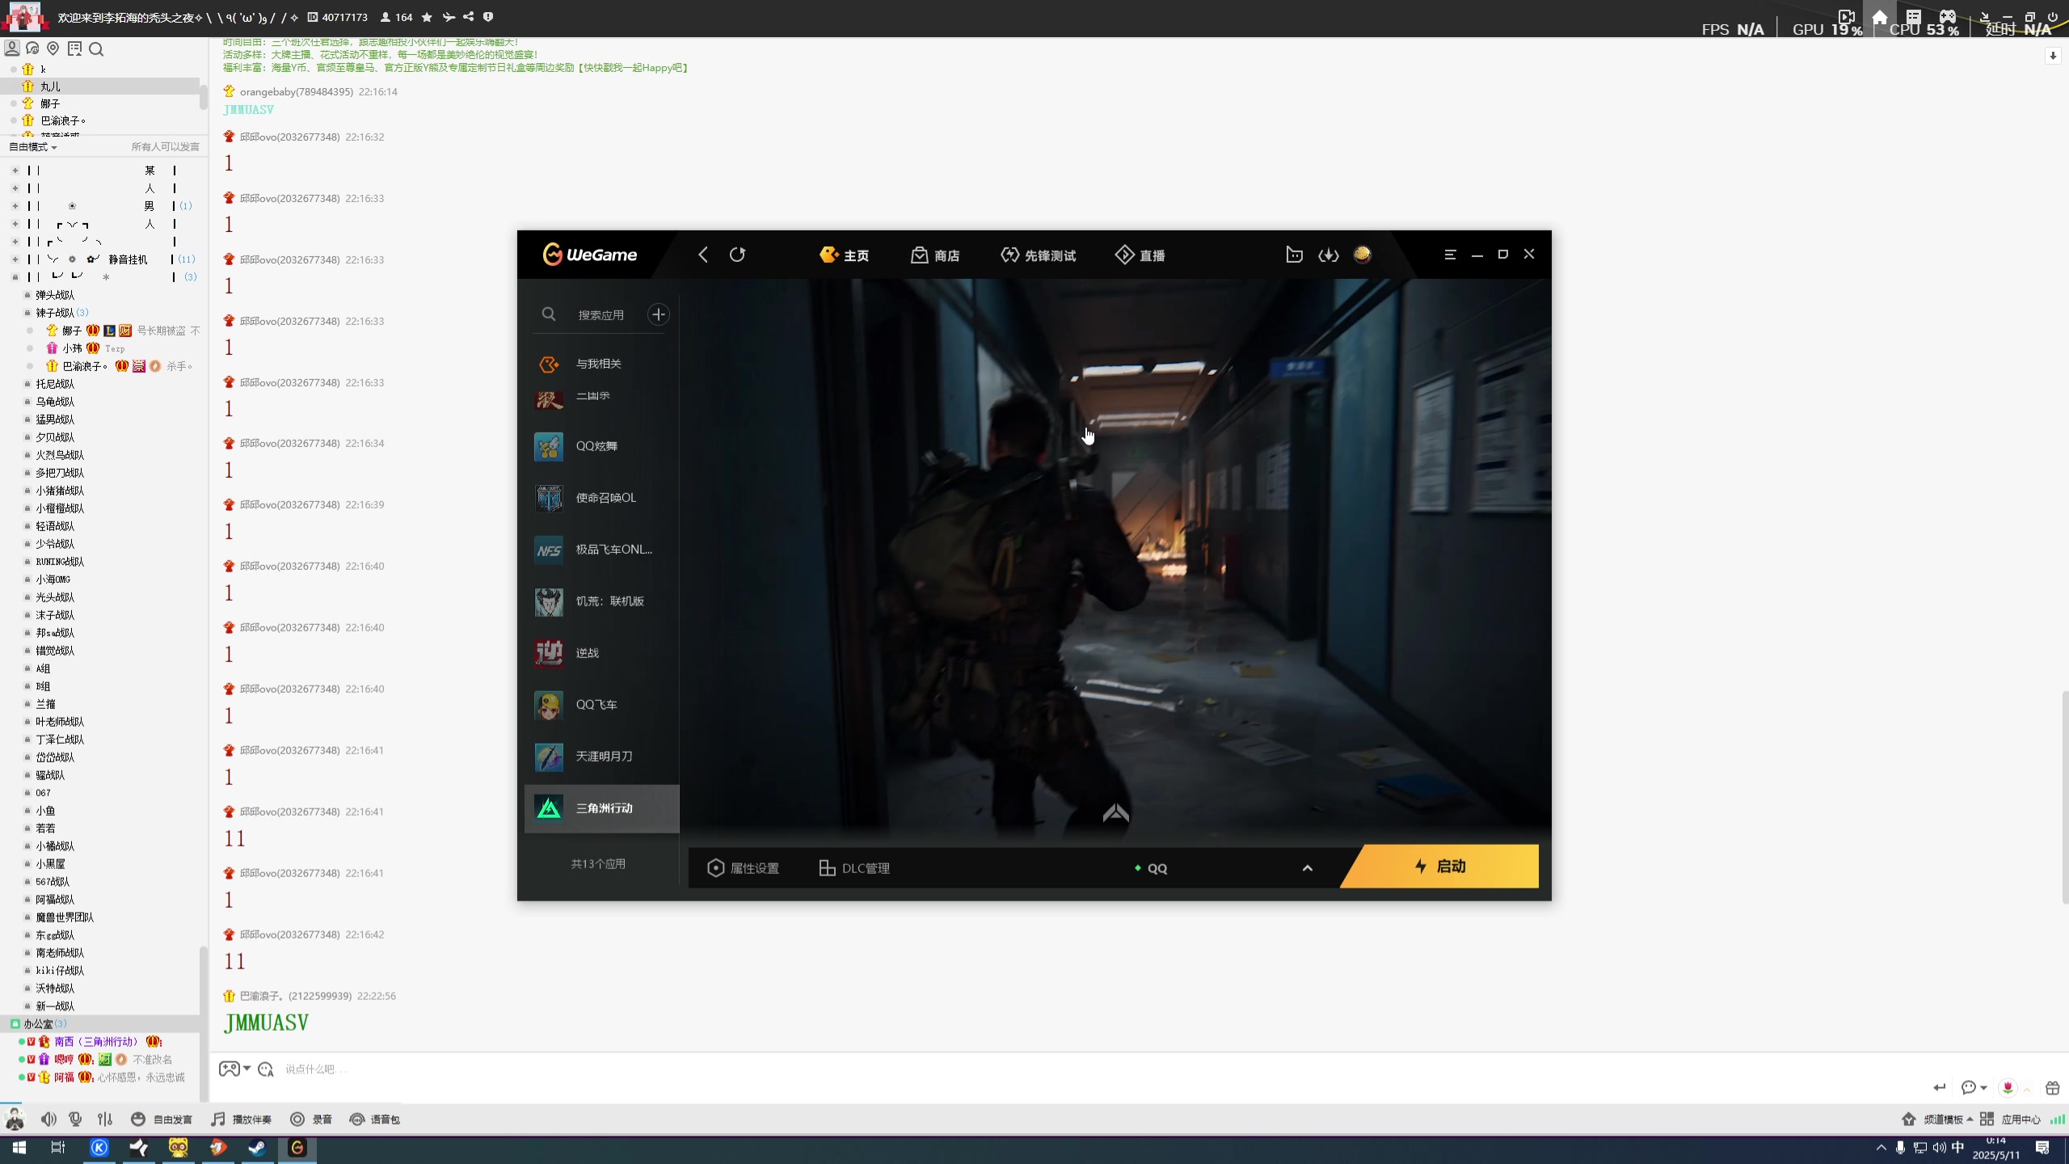2069x1164 pixels.
Task: Open WeGame 先锋测试 tab
Action: coord(1038,255)
